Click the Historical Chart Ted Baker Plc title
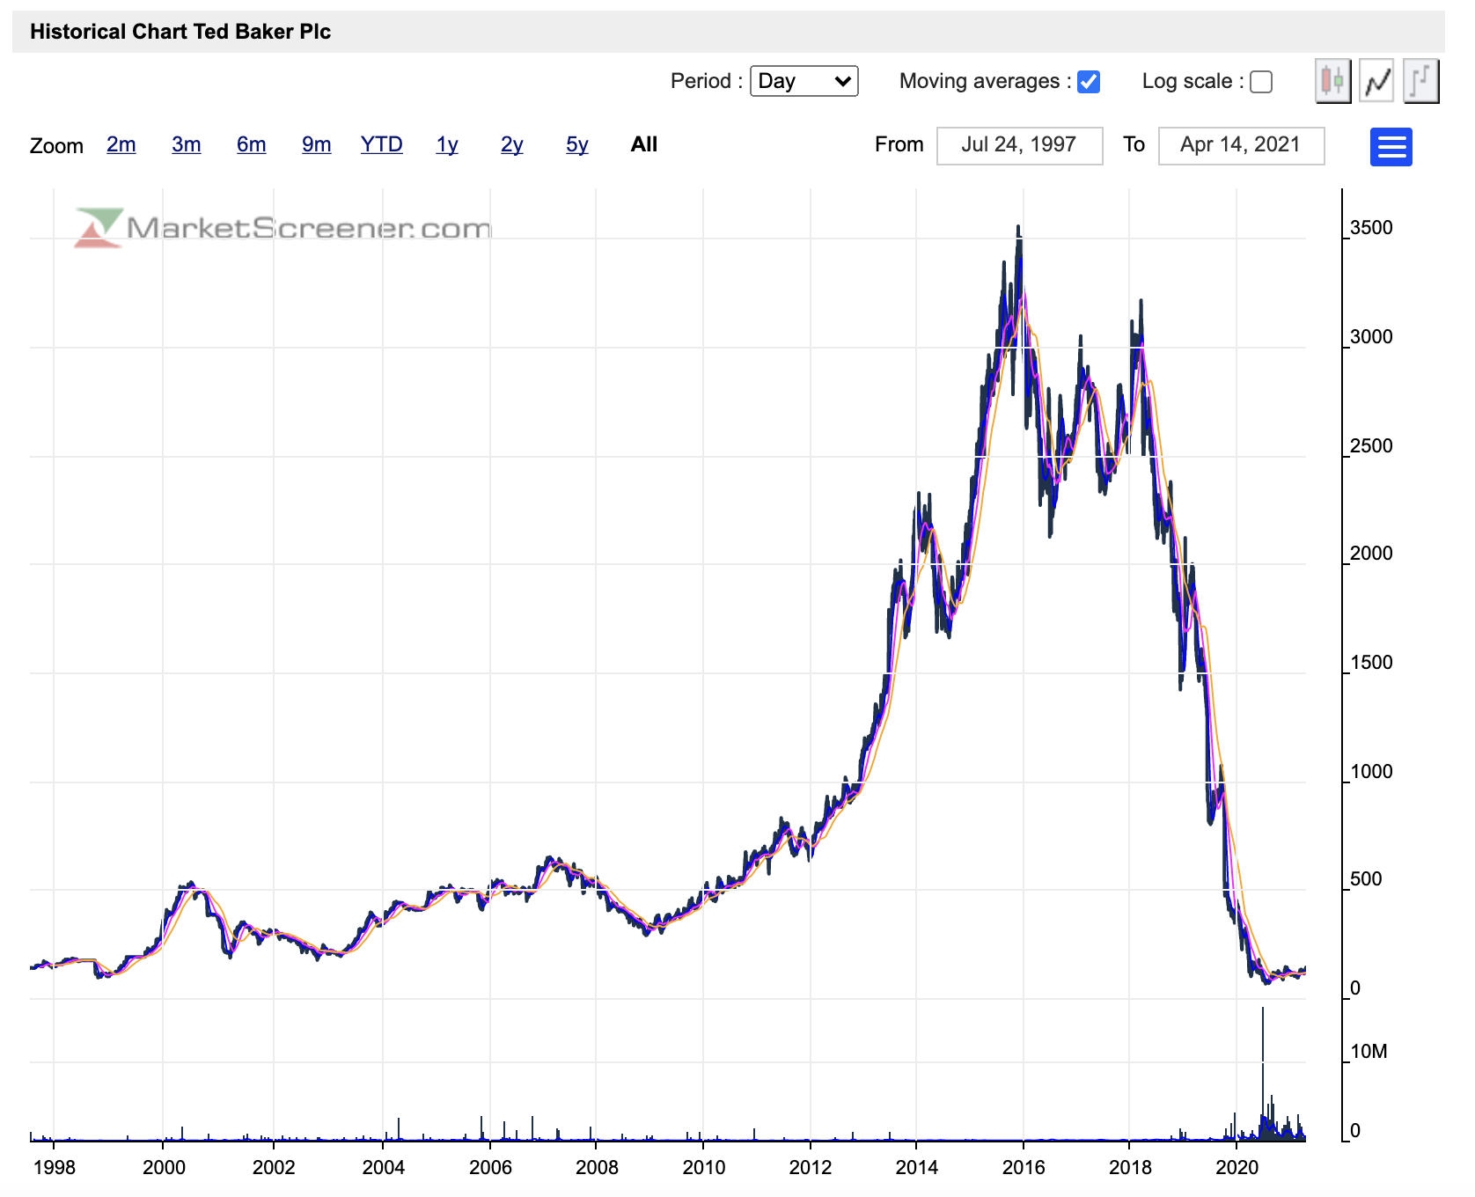Image resolution: width=1475 pixels, height=1197 pixels. point(180,32)
